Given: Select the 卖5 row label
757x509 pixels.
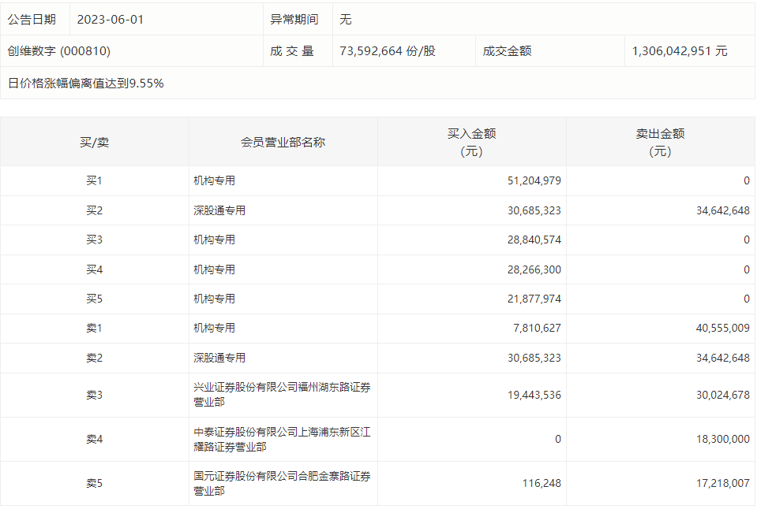Looking at the screenshot, I should pos(94,484).
